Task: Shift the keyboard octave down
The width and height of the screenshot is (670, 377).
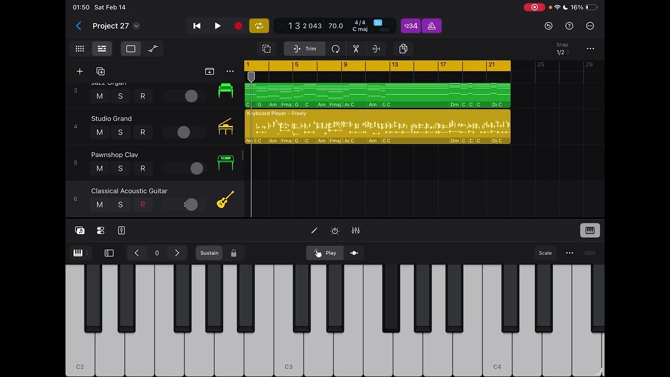Action: 137,253
